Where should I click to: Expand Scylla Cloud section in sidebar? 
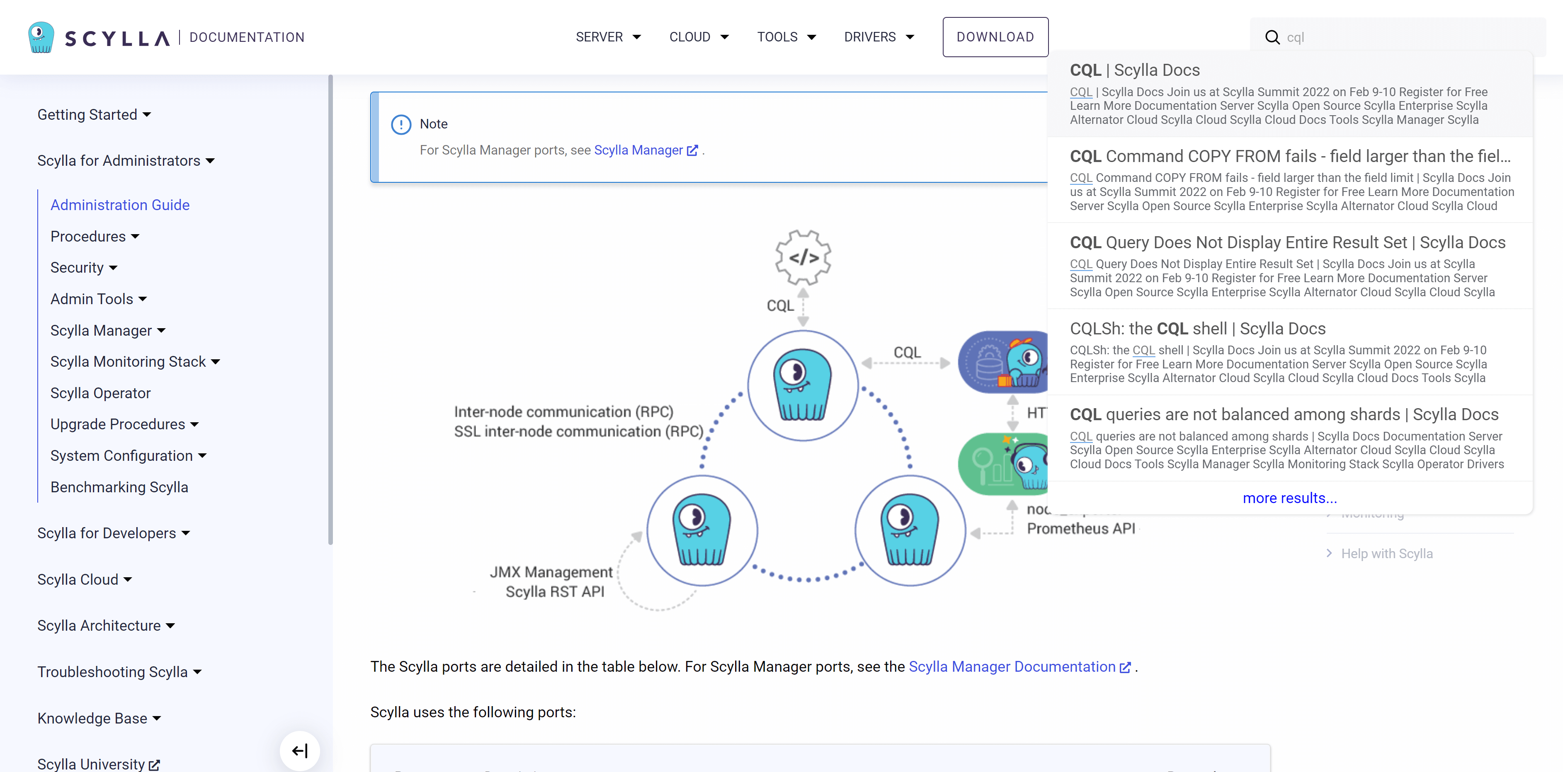pos(84,580)
